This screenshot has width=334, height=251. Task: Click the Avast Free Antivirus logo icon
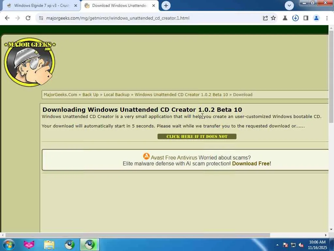click(x=146, y=157)
